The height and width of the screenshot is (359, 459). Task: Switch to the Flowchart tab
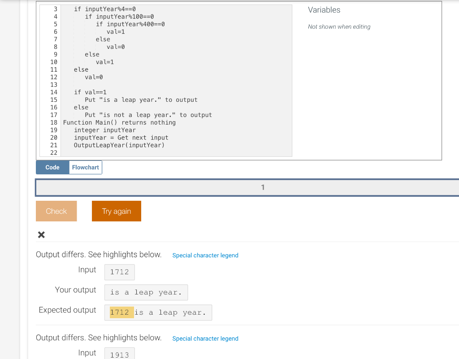tap(85, 167)
